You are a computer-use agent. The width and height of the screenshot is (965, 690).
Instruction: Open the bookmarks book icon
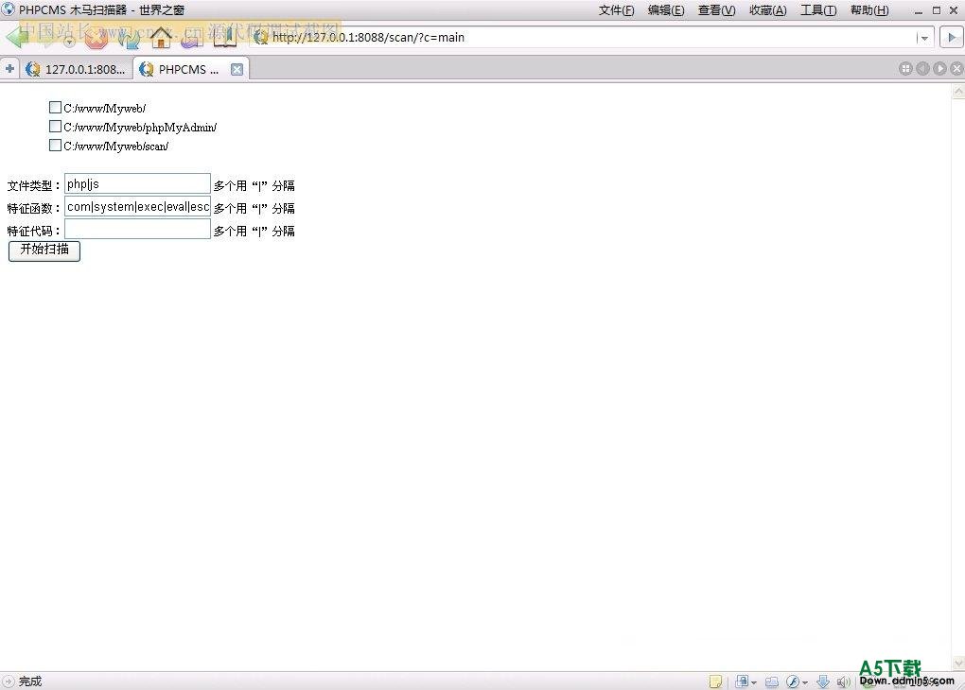[x=224, y=38]
